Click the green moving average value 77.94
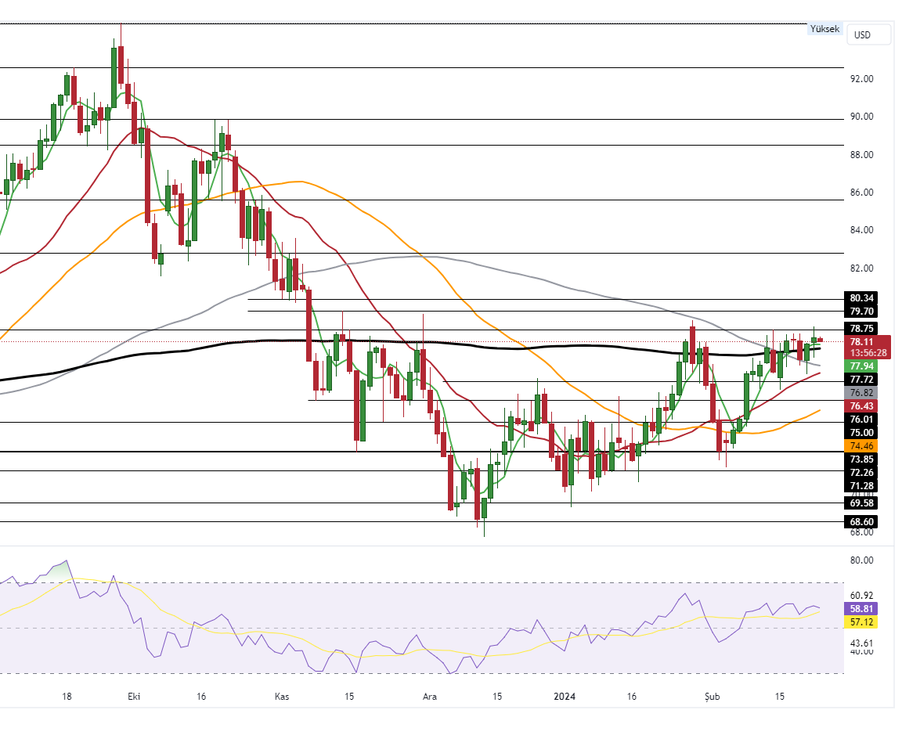The image size is (902, 735). pyautogui.click(x=861, y=366)
